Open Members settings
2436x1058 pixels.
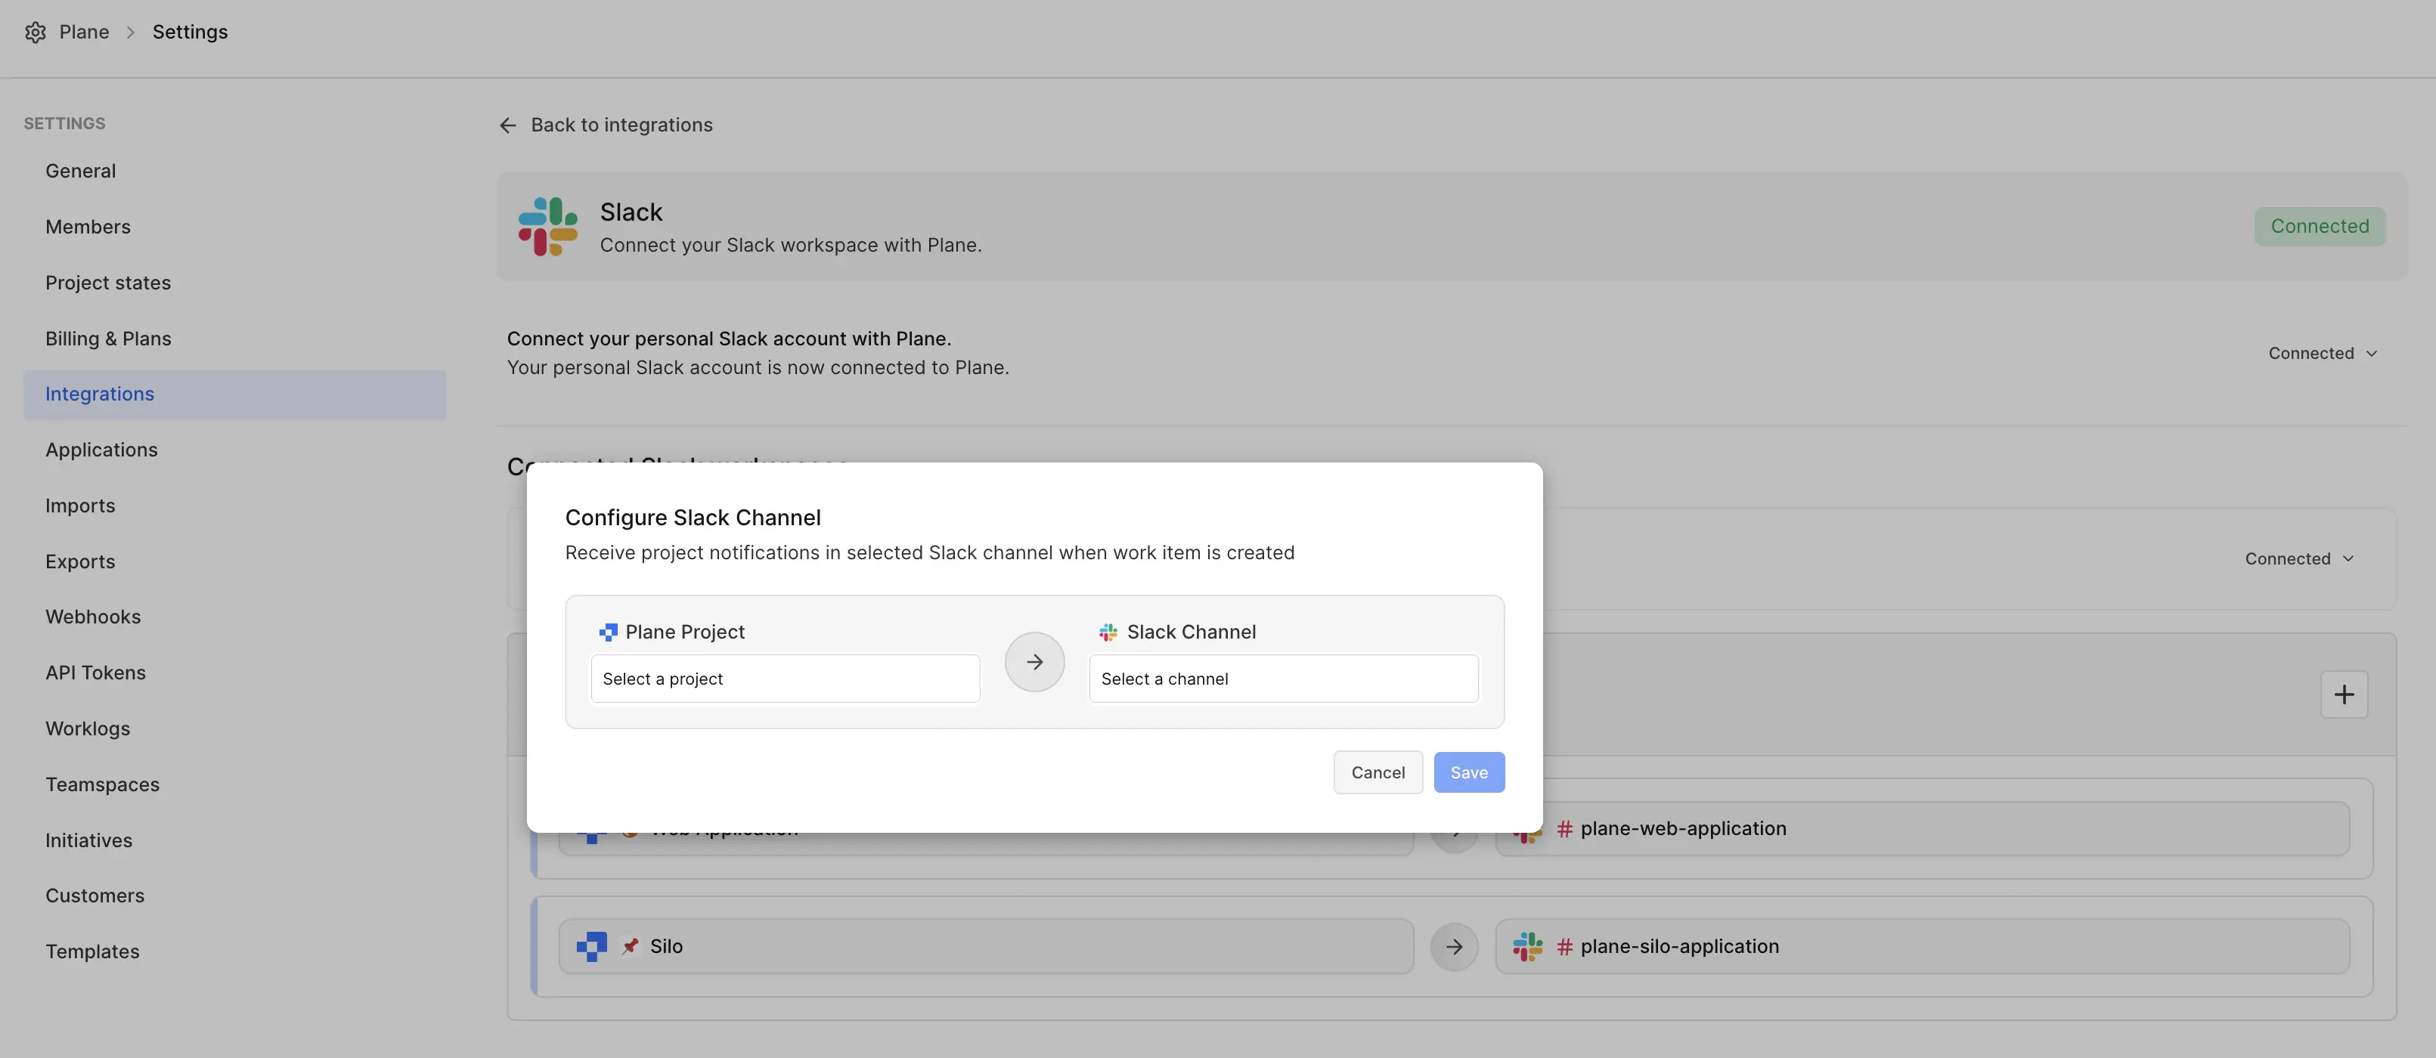[x=234, y=227]
